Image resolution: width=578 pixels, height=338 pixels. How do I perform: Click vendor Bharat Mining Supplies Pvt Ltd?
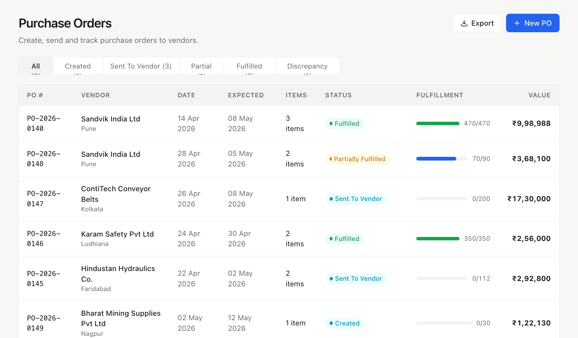(121, 318)
